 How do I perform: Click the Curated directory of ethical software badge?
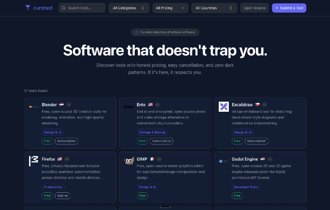tap(165, 32)
